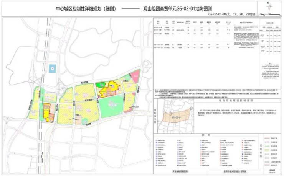Click the scale bar below the compass
The width and height of the screenshot is (284, 176).
click(269, 14)
